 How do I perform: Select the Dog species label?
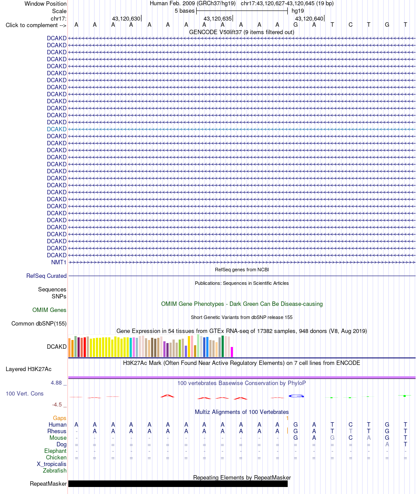click(61, 445)
